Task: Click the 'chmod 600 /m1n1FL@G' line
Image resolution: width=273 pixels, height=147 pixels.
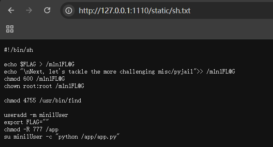Action: [35, 79]
